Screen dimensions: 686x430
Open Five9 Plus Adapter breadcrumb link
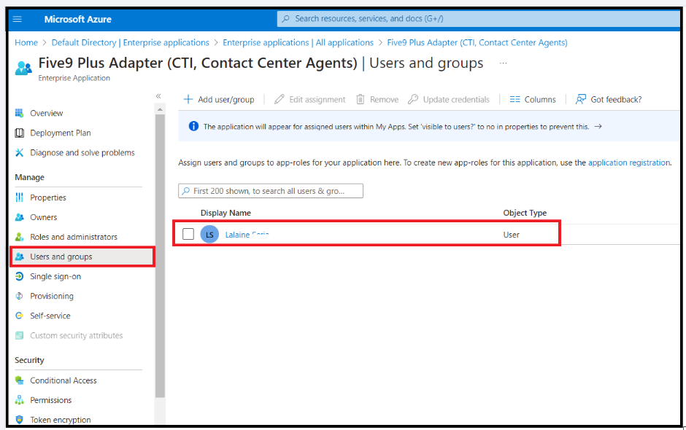477,42
